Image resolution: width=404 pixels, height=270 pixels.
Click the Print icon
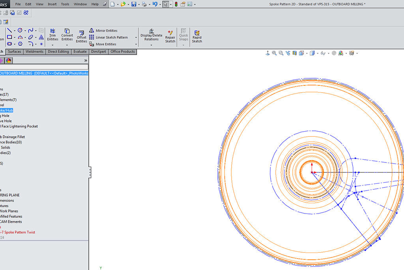pyautogui.click(x=144, y=4)
